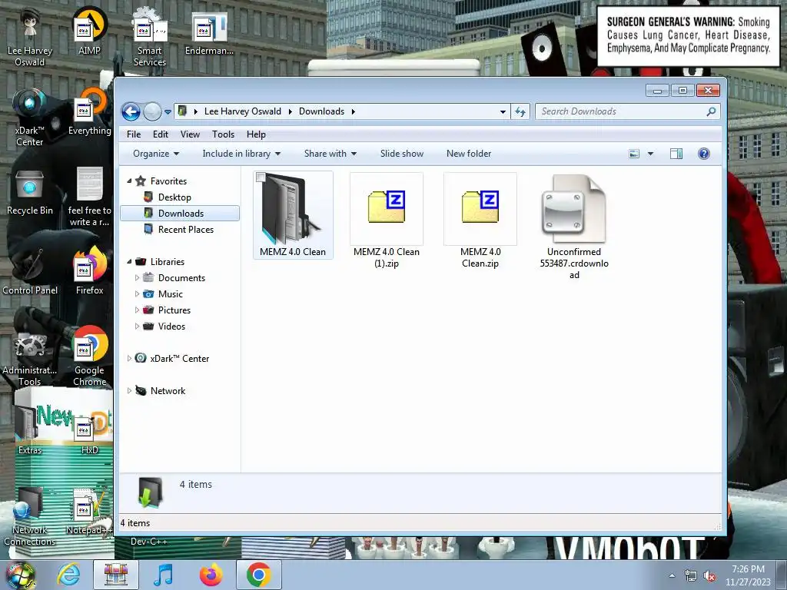The height and width of the screenshot is (590, 787).
Task: Toggle the preview pane button
Action: coord(676,154)
